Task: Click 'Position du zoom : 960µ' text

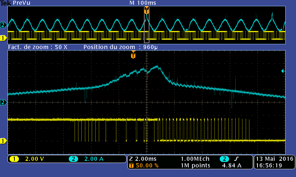Action: point(121,47)
